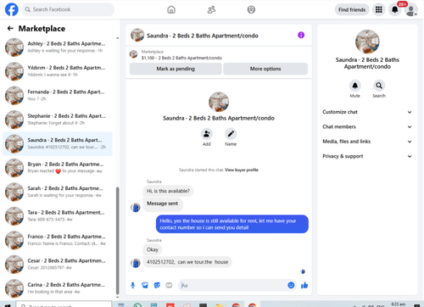This screenshot has width=424, height=307.
Task: Go back using the Marketplace back arrow
Action: (10, 28)
